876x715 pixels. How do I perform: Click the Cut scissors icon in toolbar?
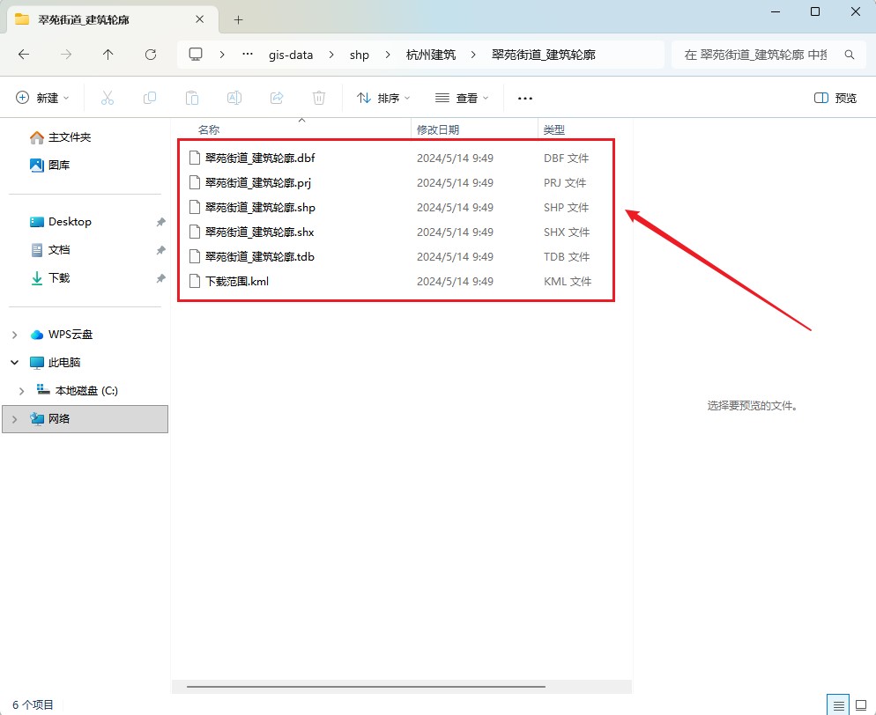(x=108, y=98)
